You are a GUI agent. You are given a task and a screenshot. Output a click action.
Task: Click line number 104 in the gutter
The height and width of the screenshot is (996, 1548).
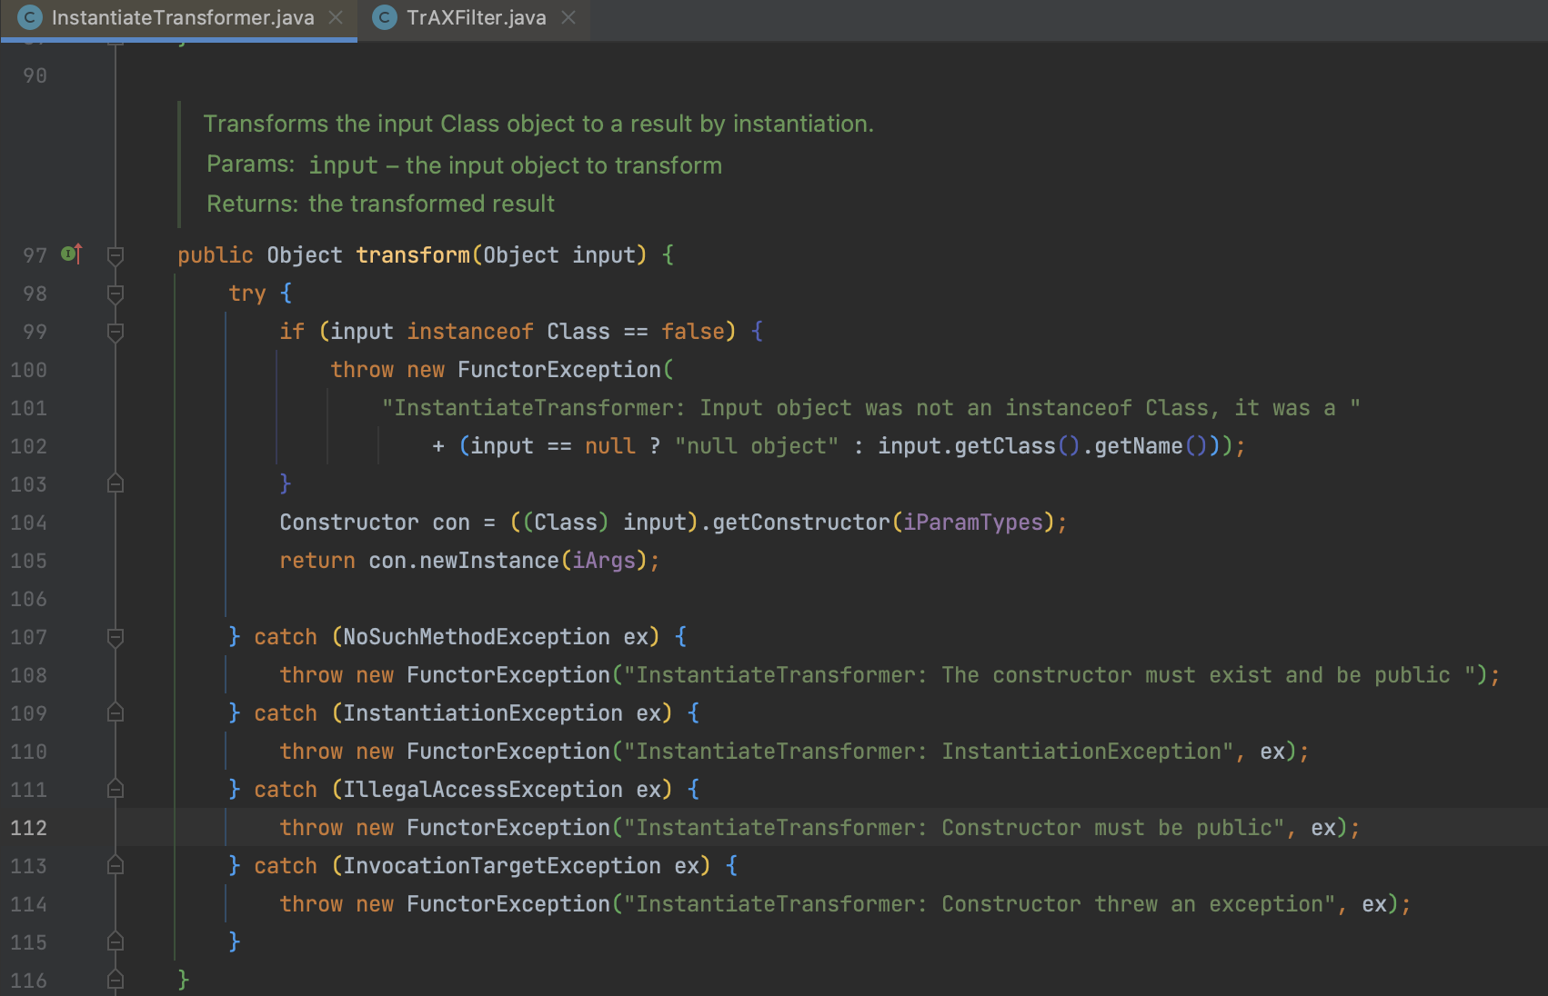[x=29, y=523]
